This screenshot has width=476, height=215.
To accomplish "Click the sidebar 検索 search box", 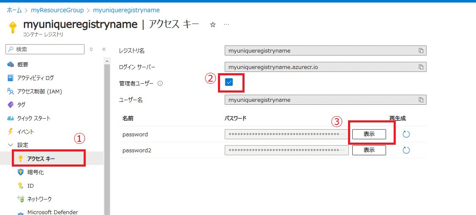I will [x=45, y=49].
